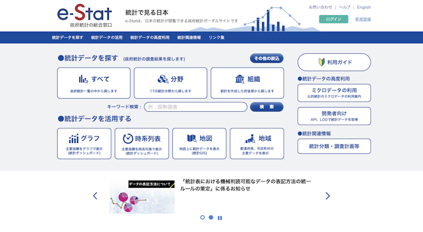Show the next carousel slide
The width and height of the screenshot is (423, 232).
[327, 196]
